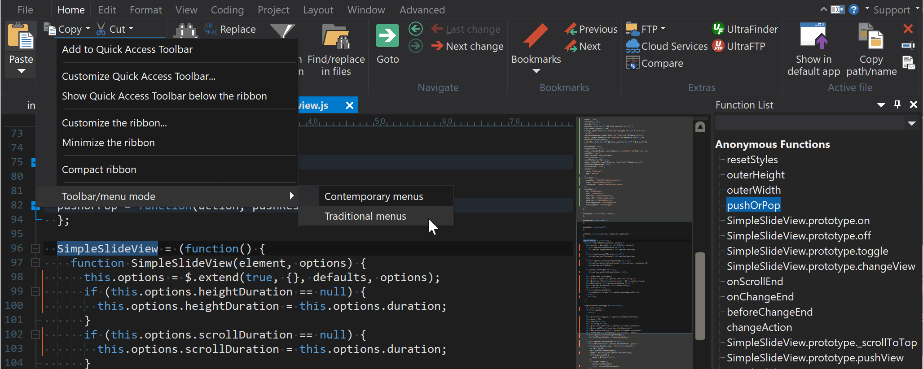Click the vertical scrollbar thumb in editor
The height and width of the screenshot is (369, 923).
click(x=700, y=296)
